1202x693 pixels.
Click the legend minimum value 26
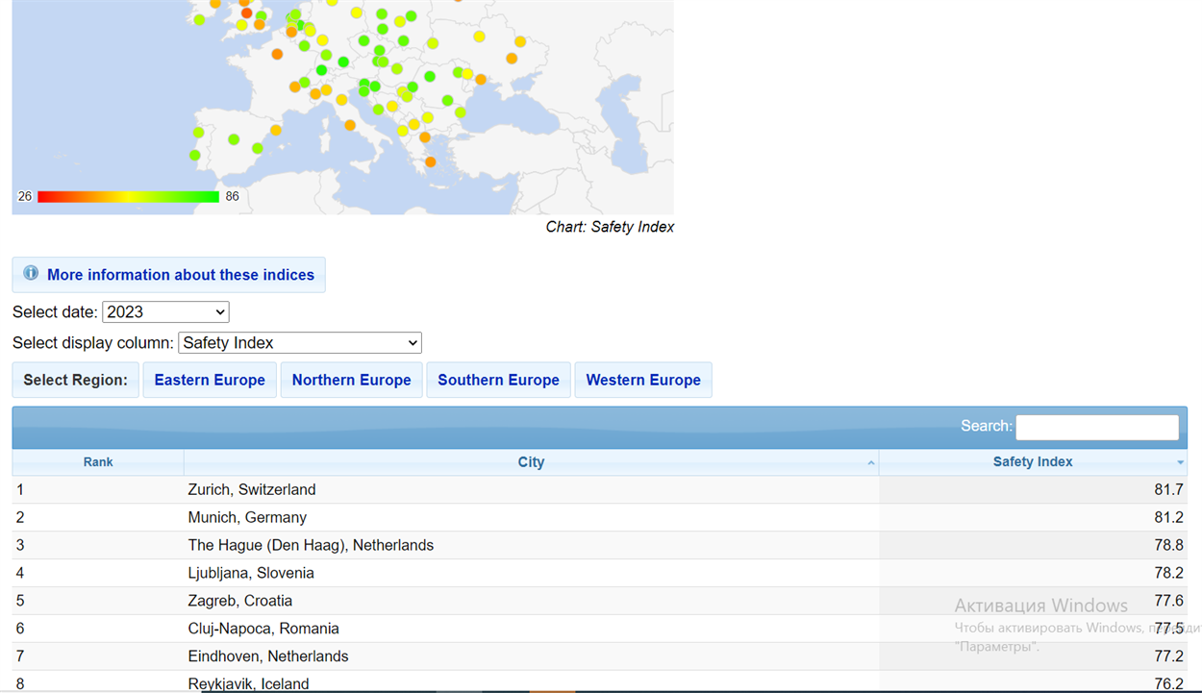25,196
